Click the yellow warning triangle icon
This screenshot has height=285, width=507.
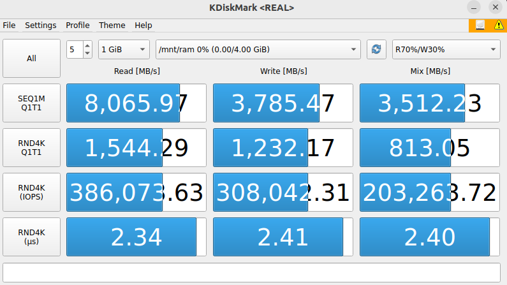pyautogui.click(x=499, y=26)
